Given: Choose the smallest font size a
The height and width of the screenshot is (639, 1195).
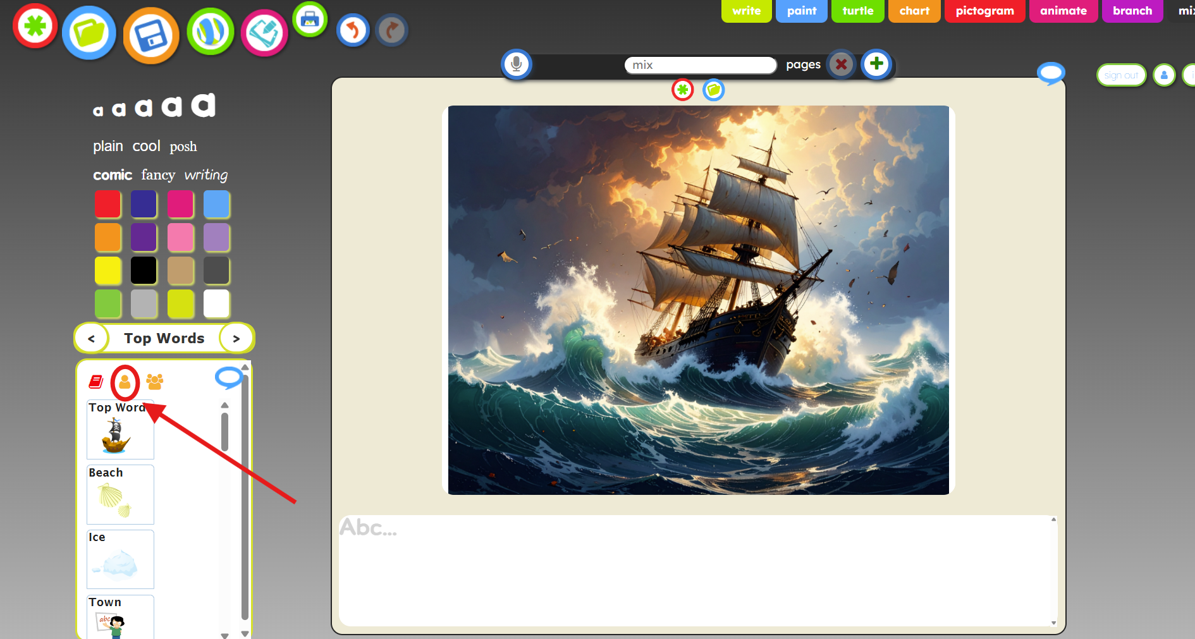Looking at the screenshot, I should click(98, 111).
